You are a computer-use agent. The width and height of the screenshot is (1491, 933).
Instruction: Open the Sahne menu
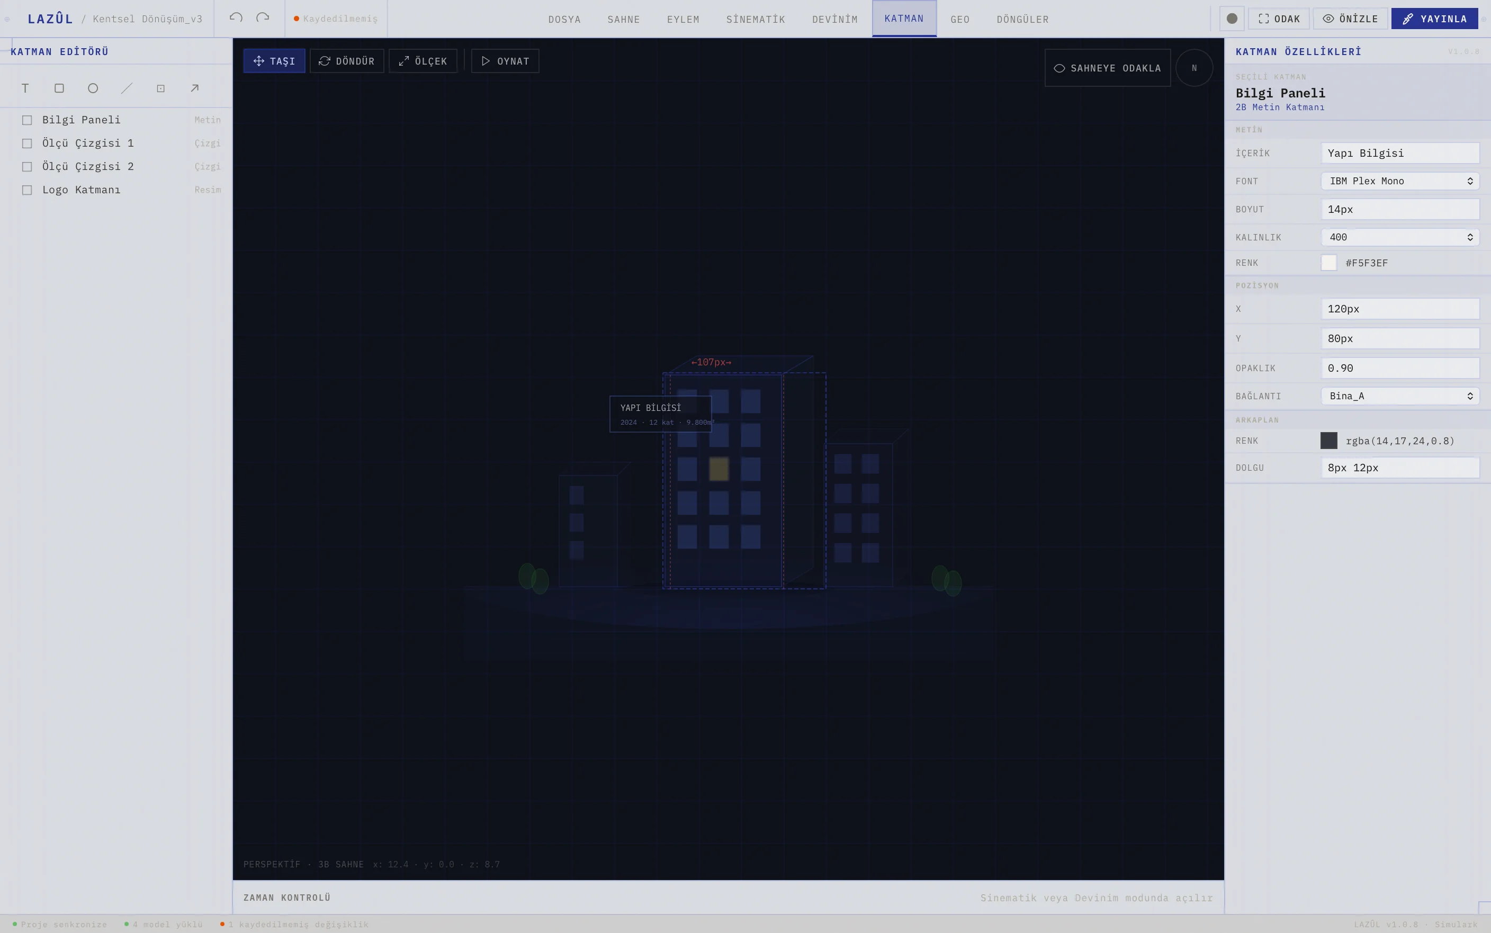pos(624,19)
